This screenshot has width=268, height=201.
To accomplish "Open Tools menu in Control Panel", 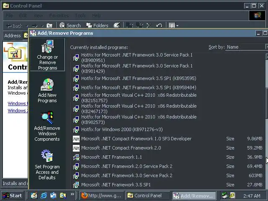I will (80, 15).
